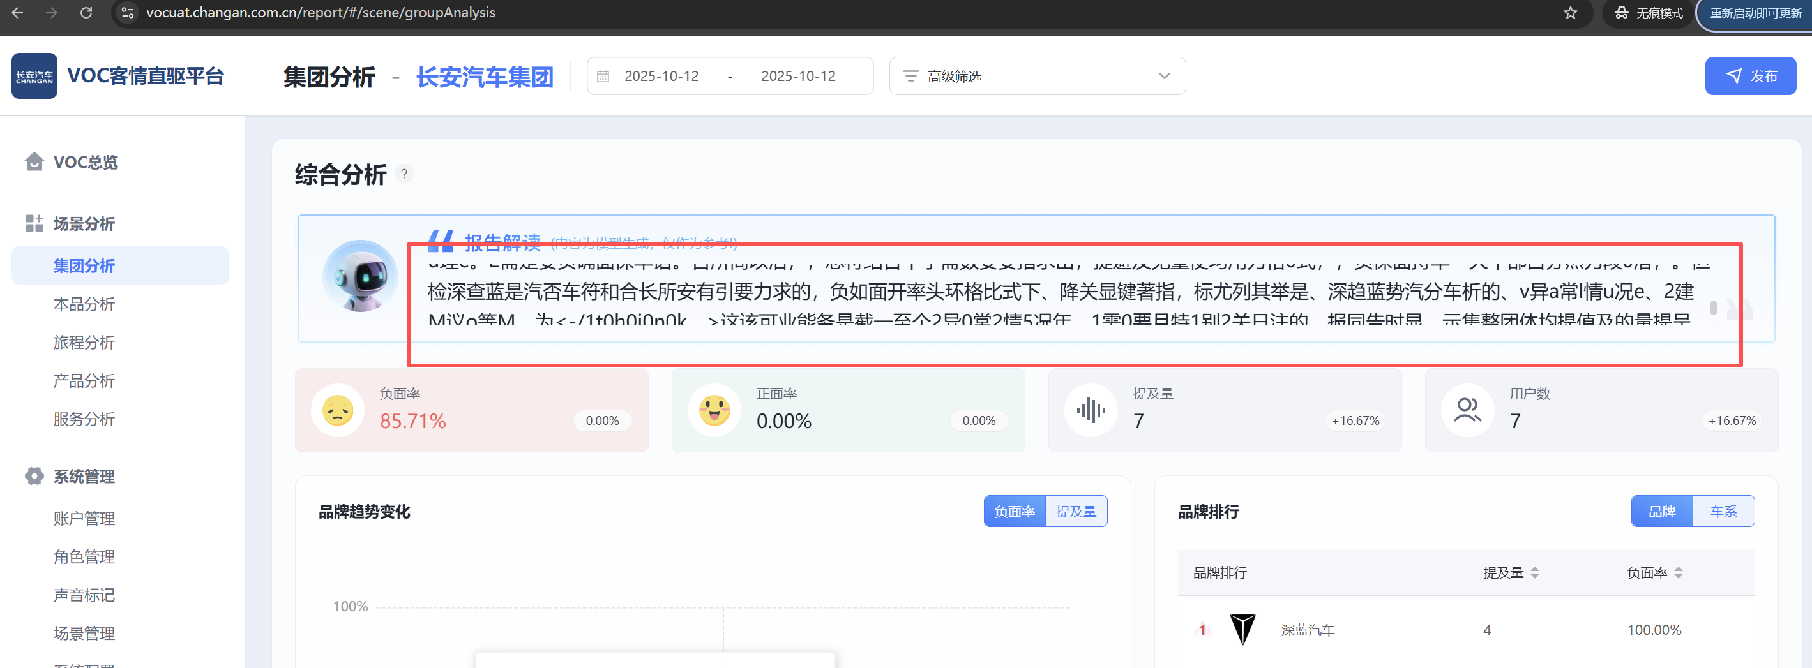
Task: Go to 账户管理 in the sidebar
Action: (x=84, y=518)
